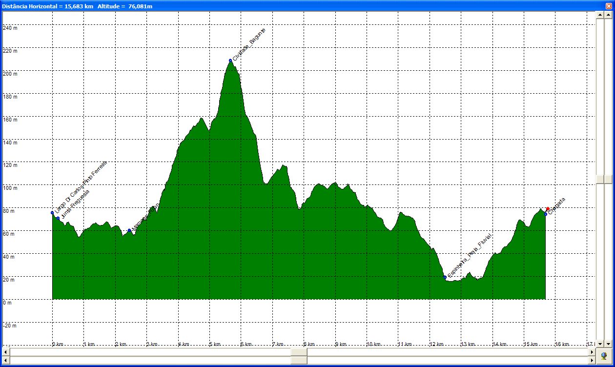Click the 0 m altitude axis label
This screenshot has width=615, height=367.
(x=7, y=303)
